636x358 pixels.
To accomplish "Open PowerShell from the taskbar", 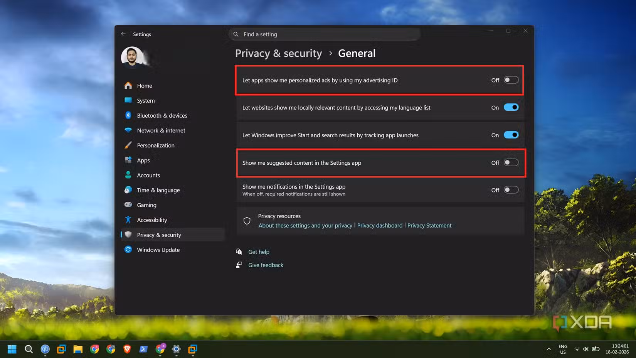I will (143, 349).
